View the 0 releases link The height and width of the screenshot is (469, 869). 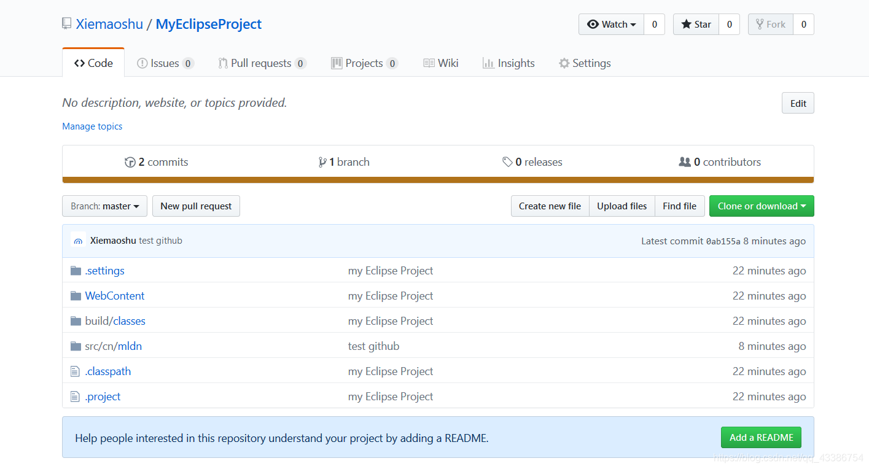click(532, 162)
